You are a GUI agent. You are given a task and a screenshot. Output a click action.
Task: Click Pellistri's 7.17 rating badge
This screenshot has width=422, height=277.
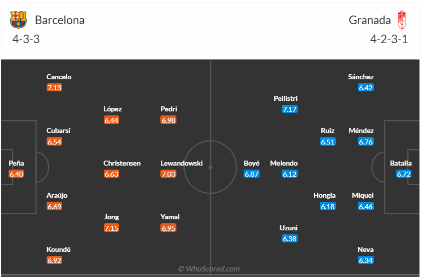click(x=290, y=109)
